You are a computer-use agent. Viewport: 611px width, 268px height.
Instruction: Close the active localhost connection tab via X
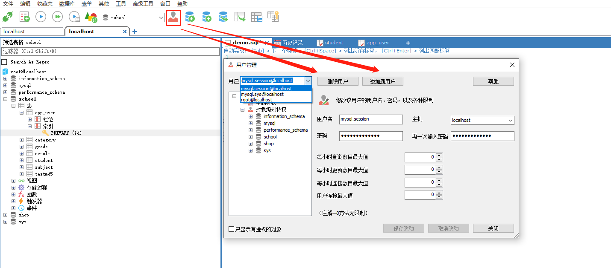[125, 32]
